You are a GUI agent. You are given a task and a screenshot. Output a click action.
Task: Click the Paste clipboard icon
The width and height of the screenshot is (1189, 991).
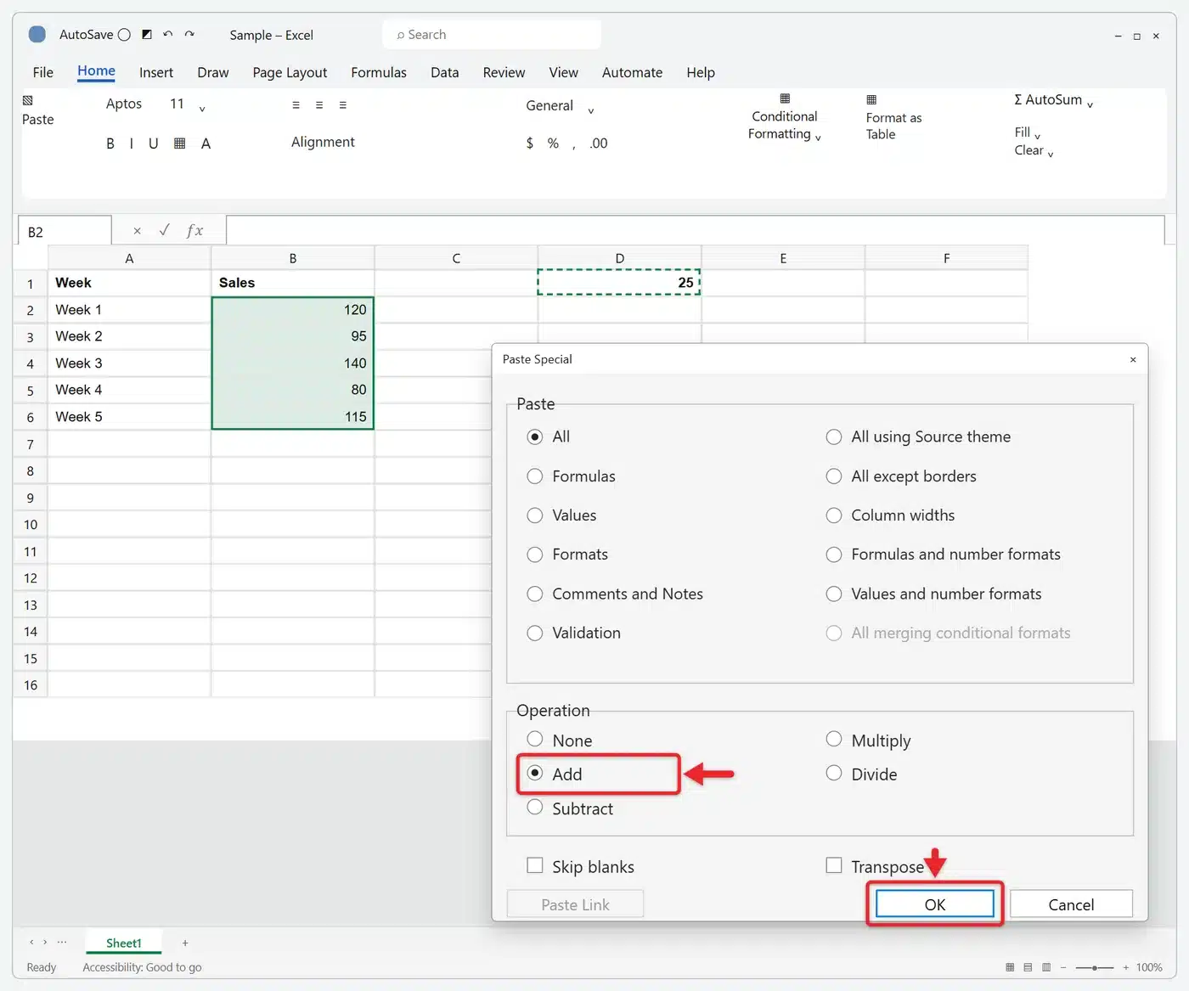[28, 100]
